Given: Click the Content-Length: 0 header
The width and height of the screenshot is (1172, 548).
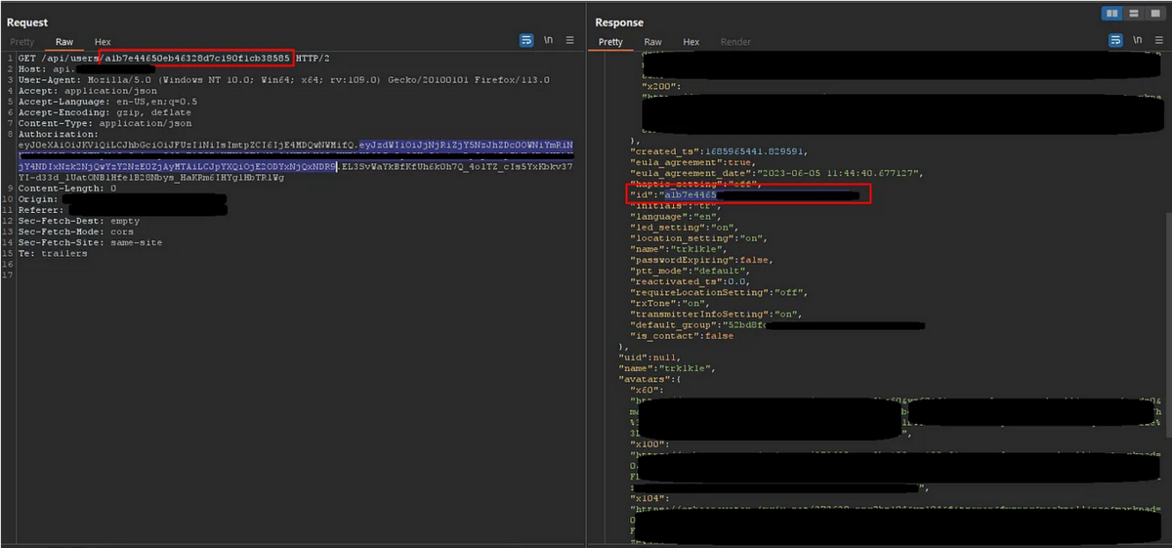Looking at the screenshot, I should pyautogui.click(x=66, y=188).
